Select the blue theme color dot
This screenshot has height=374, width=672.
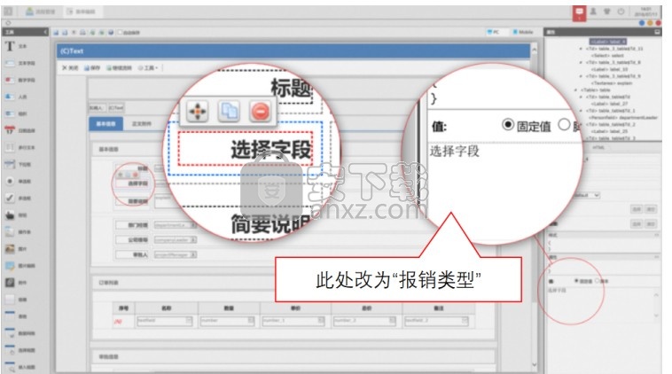tap(642, 23)
